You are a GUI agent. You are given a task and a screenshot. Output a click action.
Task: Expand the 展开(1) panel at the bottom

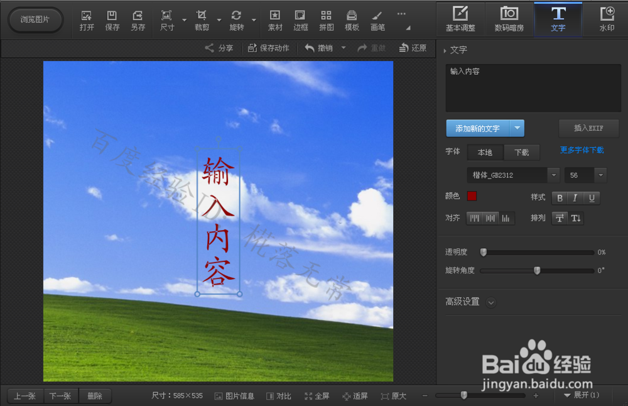pyautogui.click(x=581, y=395)
